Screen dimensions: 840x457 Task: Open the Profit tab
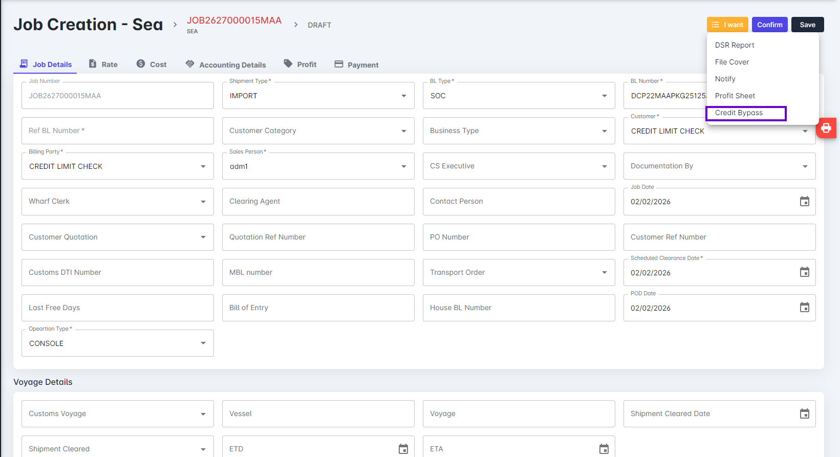[300, 64]
